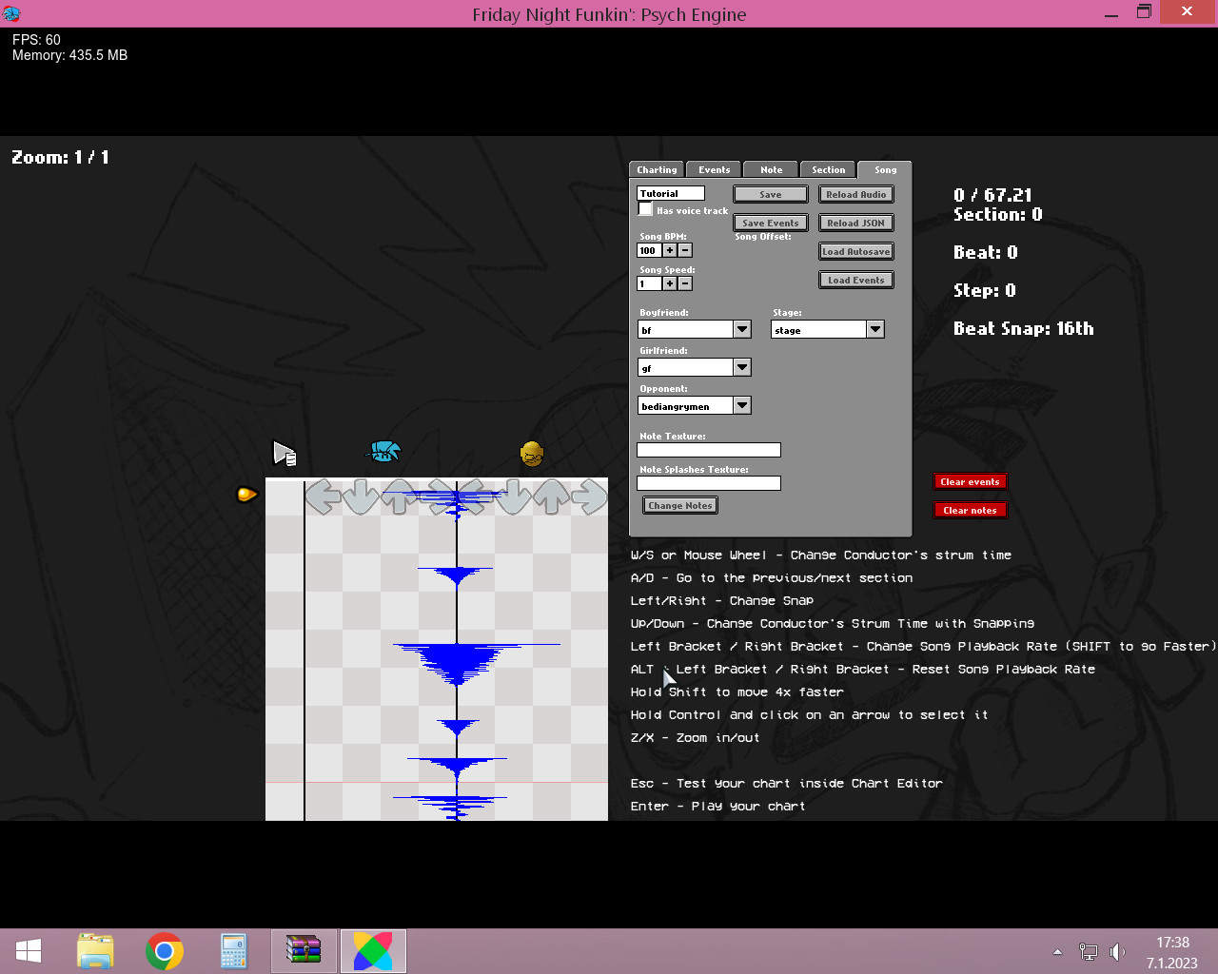1218x974 pixels.
Task: Expand the Boyfriend character dropdown
Action: pos(742,329)
